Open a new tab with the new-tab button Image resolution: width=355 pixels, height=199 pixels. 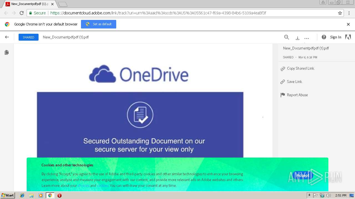[x=63, y=4]
